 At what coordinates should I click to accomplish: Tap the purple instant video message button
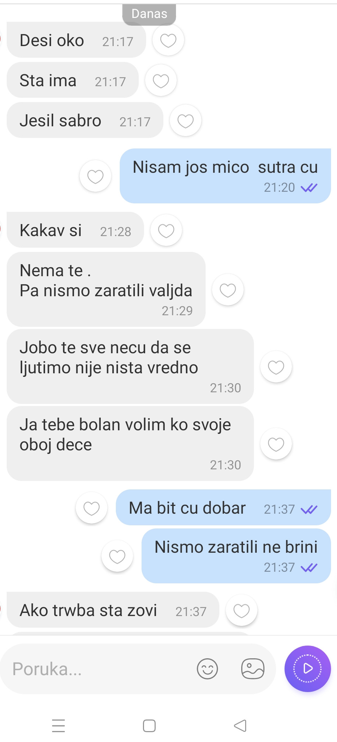pos(308,668)
